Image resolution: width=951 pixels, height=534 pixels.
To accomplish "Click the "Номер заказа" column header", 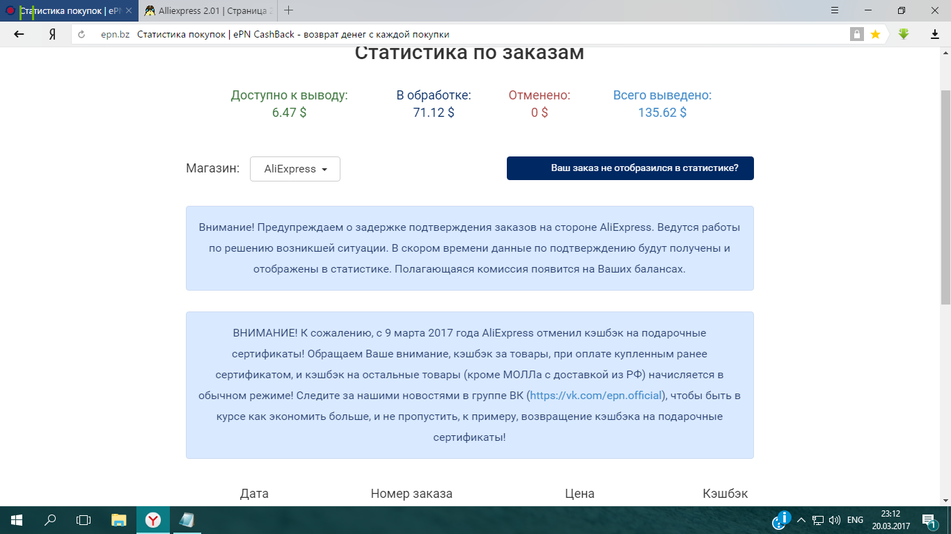I will (411, 494).
